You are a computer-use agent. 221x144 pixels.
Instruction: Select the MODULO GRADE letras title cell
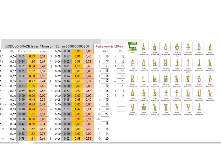tap(47, 46)
